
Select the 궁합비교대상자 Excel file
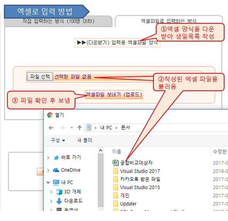click(x=136, y=163)
